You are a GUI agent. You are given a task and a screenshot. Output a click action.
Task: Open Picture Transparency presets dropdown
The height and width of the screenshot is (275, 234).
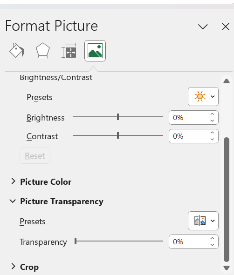click(x=203, y=221)
